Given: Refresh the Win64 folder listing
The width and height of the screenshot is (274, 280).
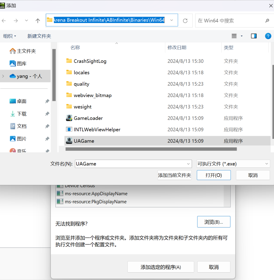Looking at the screenshot, I should 185,21.
